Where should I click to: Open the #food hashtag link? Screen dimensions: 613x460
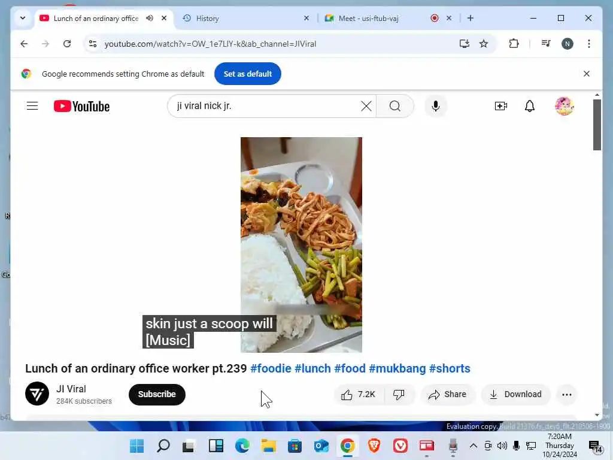click(350, 368)
